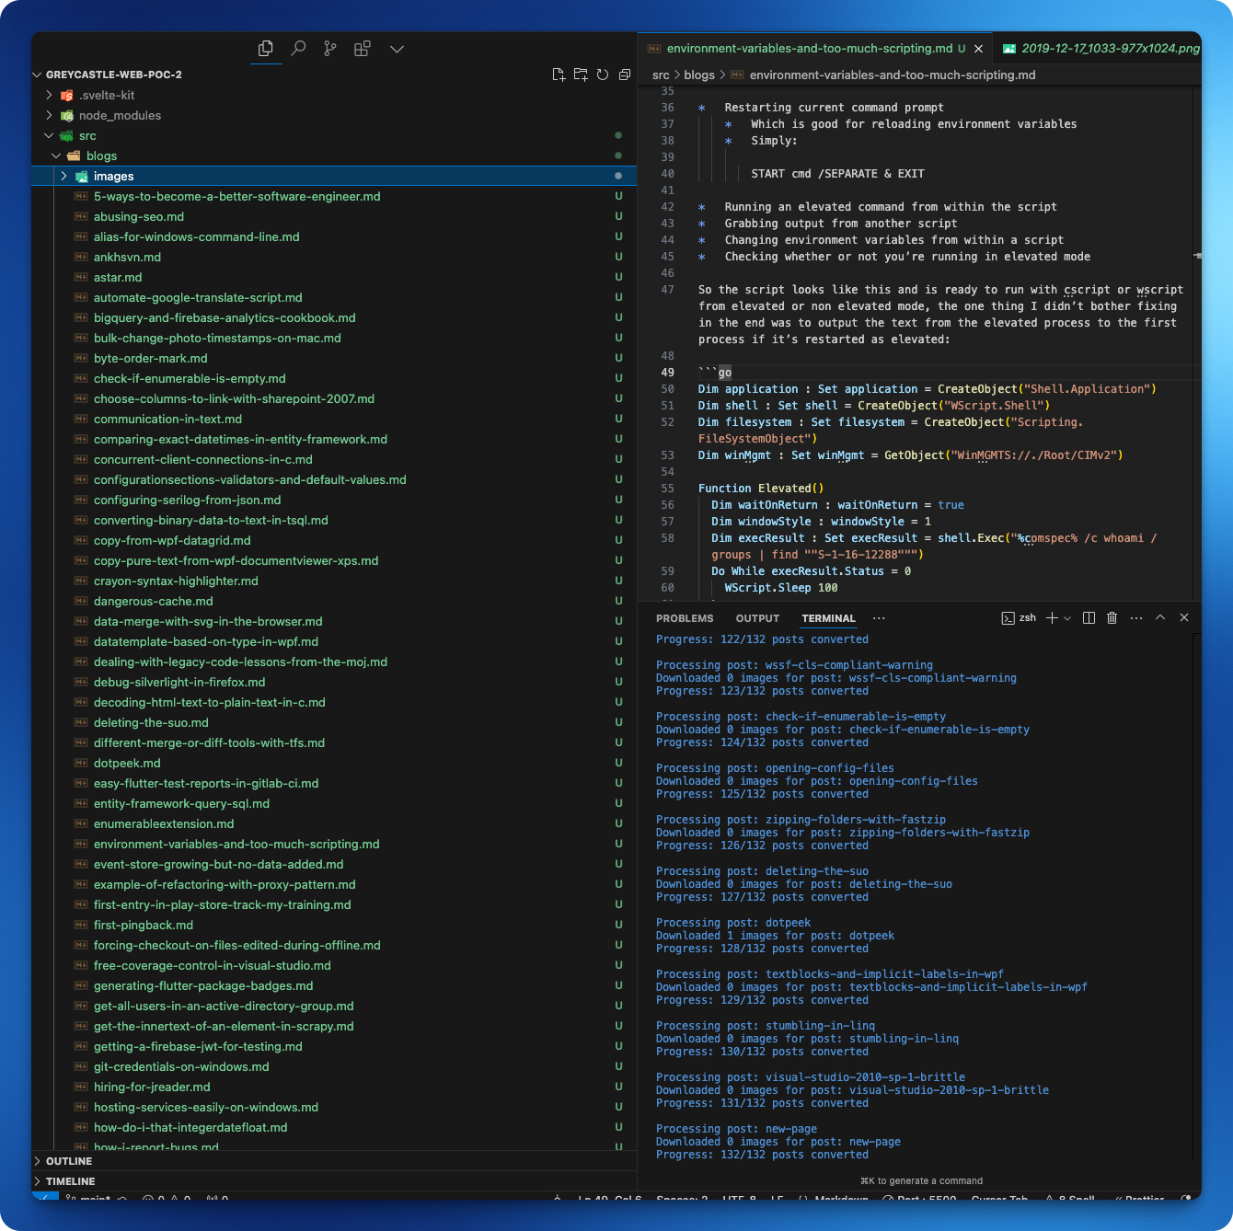
Task: Open the Extensions view icon
Action: coord(363,49)
